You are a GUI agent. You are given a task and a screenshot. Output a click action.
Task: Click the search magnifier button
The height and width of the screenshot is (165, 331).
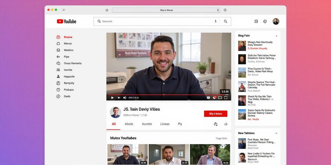[x=225, y=21]
